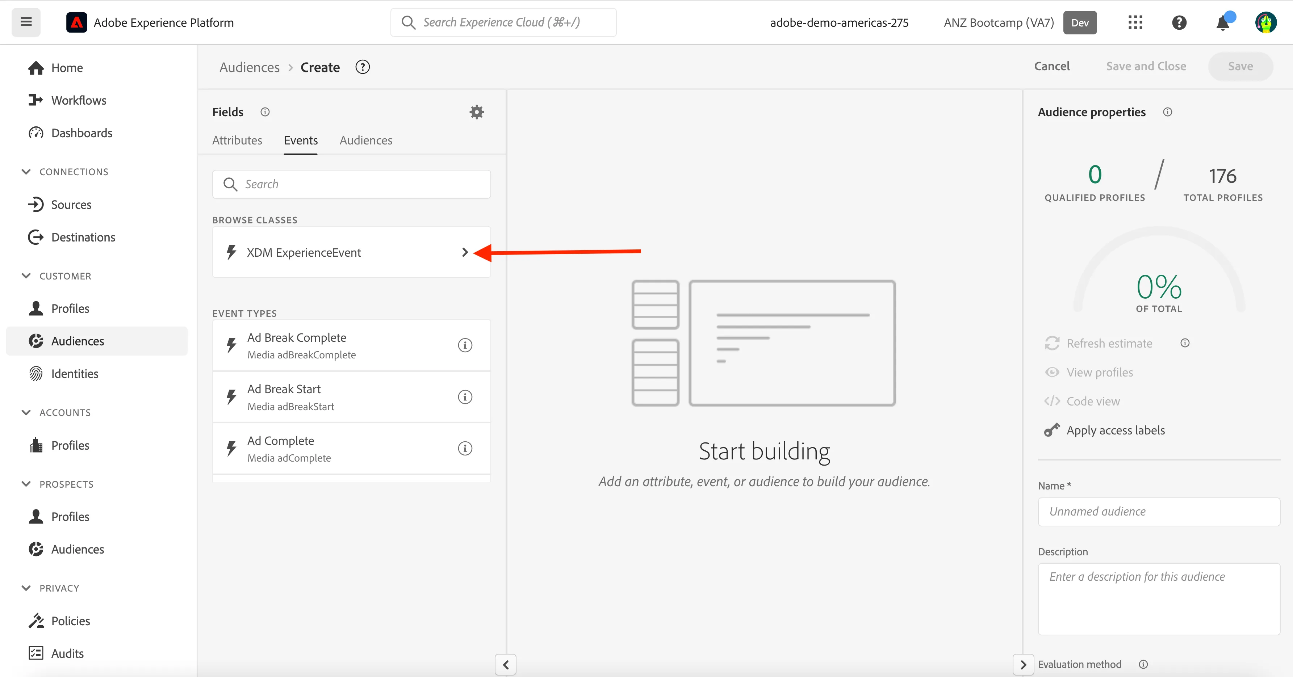Collapse Audience properties panel with right arrow
This screenshot has width=1293, height=677.
point(1024,665)
